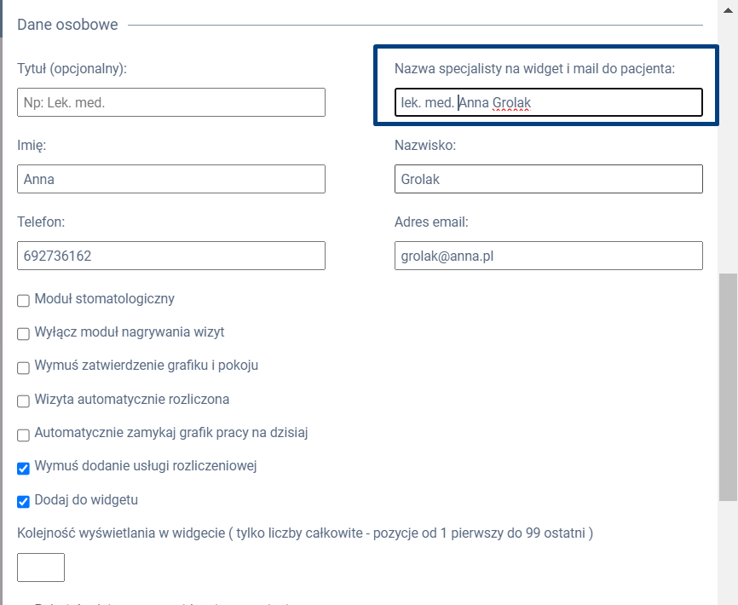Image resolution: width=738 pixels, height=605 pixels.
Task: Uncheck Wymuś dodanie usługi rozliczeniowej
Action: point(24,468)
